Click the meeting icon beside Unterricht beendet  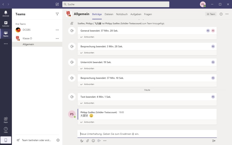72,62
